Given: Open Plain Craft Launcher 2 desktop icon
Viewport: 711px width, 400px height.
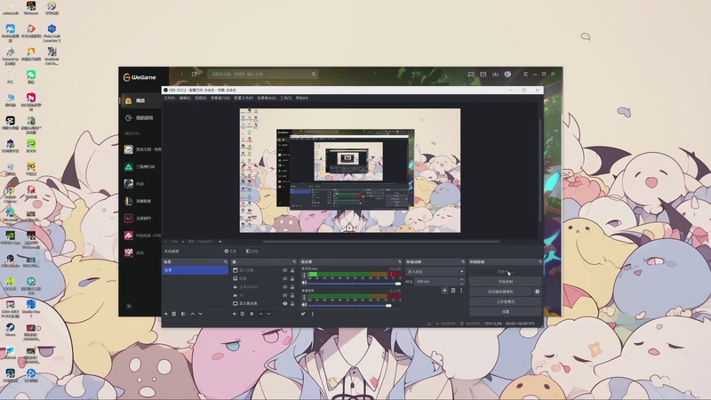Looking at the screenshot, I should [x=52, y=33].
